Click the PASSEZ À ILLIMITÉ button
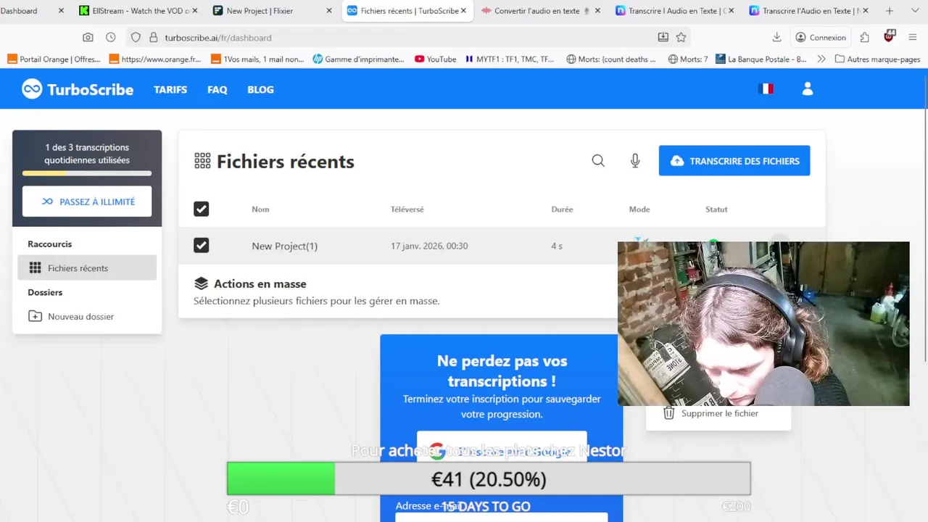Viewport: 928px width, 522px height. [87, 202]
